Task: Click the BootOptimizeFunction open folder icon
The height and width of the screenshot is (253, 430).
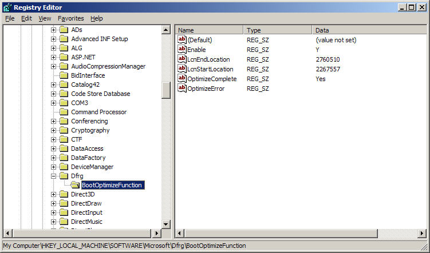Action: click(74, 185)
